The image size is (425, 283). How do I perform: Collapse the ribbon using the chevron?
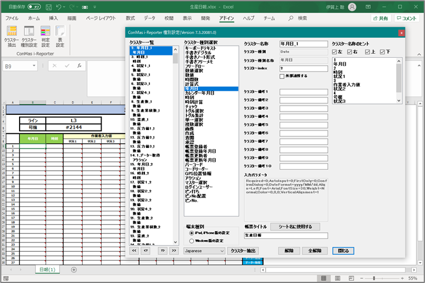click(419, 55)
